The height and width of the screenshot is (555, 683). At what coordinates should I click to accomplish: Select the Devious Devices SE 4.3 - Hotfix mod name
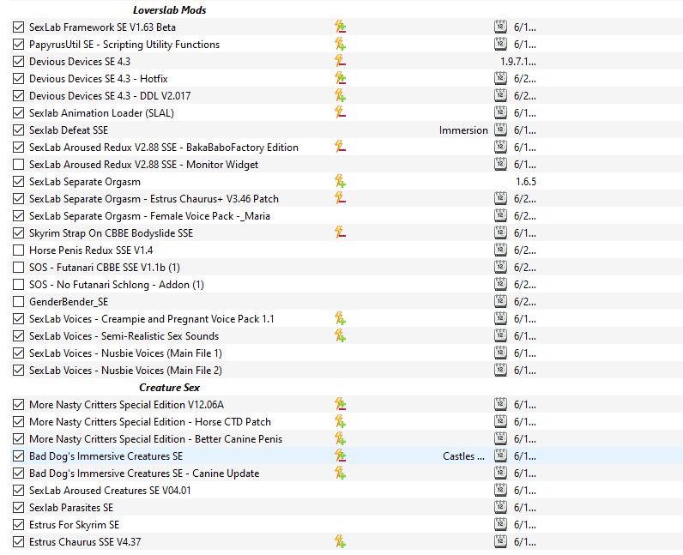coord(99,78)
